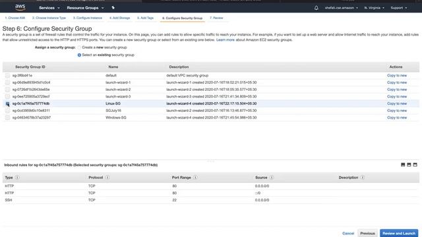Check the default security group

(7, 76)
